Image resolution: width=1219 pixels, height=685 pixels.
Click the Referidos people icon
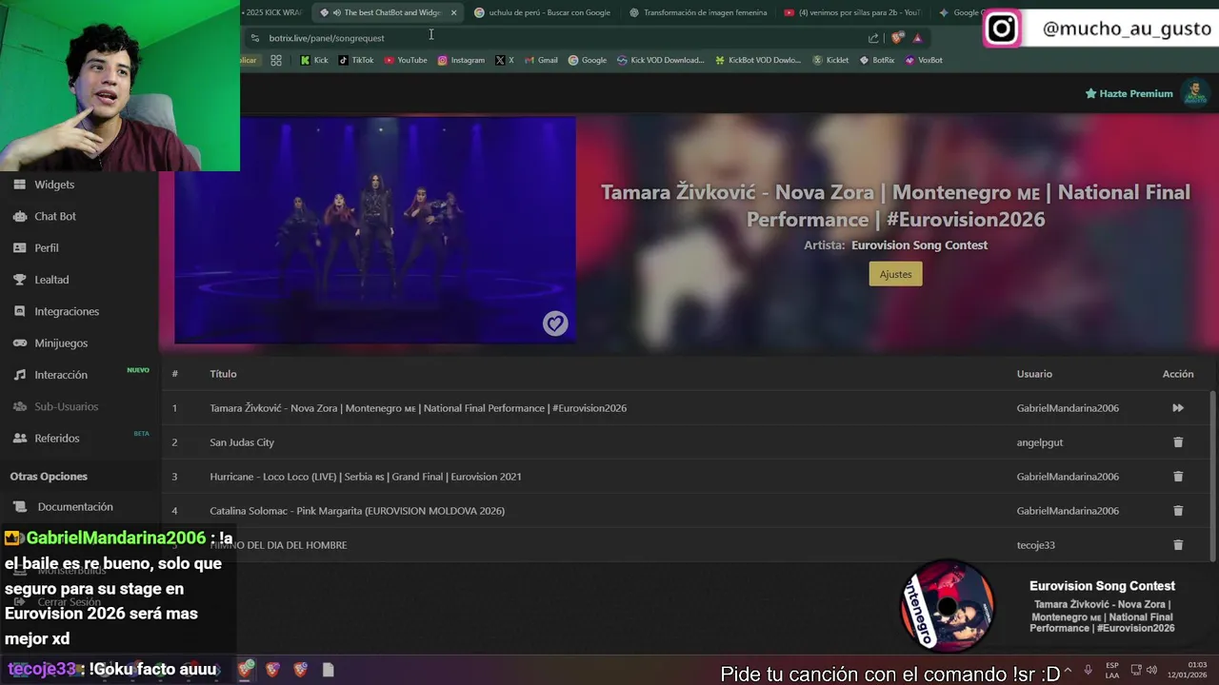point(19,438)
